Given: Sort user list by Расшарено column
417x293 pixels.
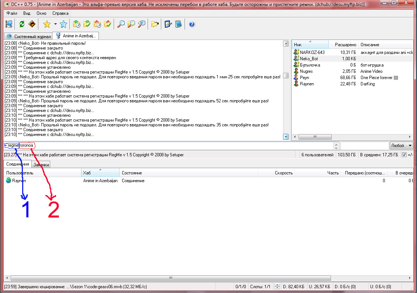Looking at the screenshot, I should tap(344, 44).
